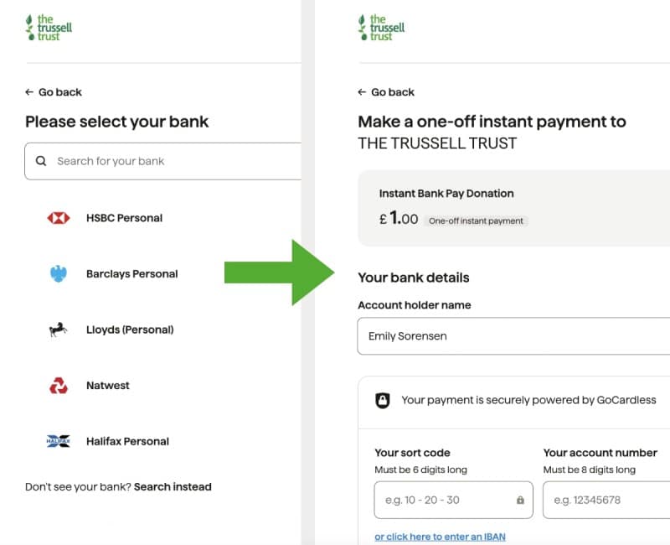Open the Search instead link
The width and height of the screenshot is (670, 545).
tap(173, 486)
